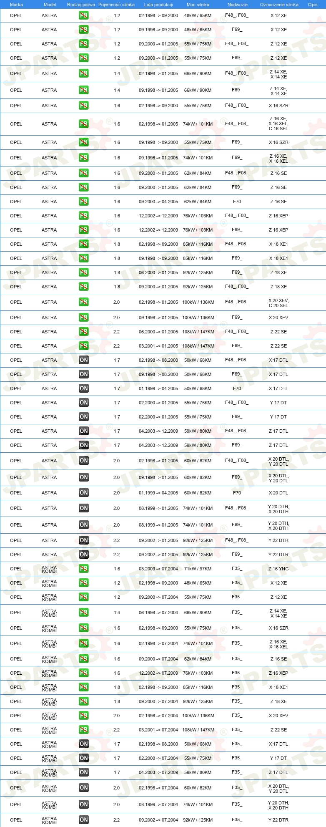This screenshot has width=326, height=827.
Task: Select '108kW / 147KM' in the ASTRA KOMBI row
Action: [x=198, y=730]
